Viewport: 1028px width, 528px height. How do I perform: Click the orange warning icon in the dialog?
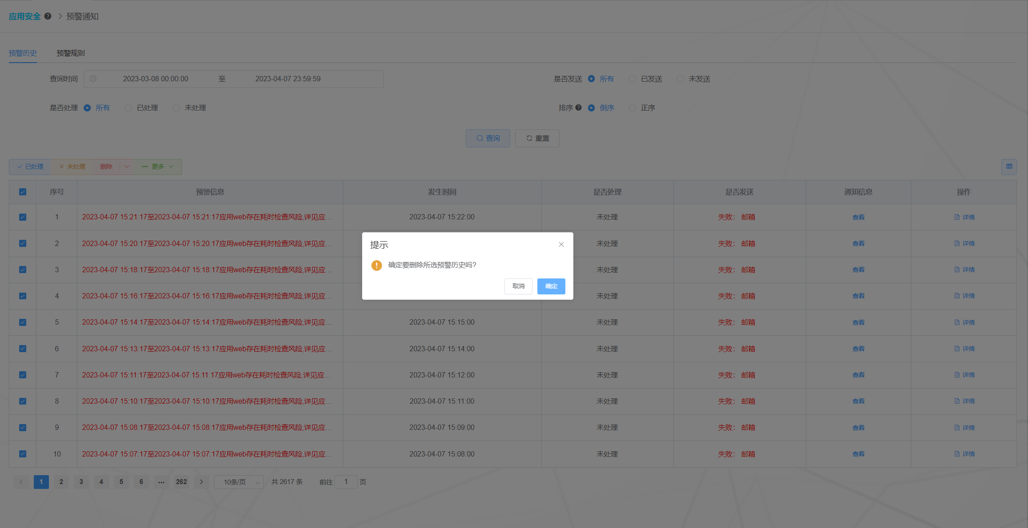(x=376, y=265)
